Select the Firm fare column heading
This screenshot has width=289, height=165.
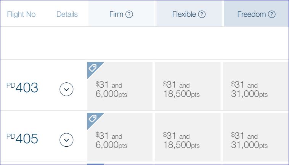(x=116, y=14)
